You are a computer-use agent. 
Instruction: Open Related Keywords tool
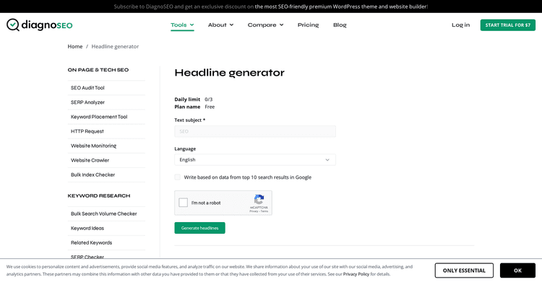coord(91,242)
